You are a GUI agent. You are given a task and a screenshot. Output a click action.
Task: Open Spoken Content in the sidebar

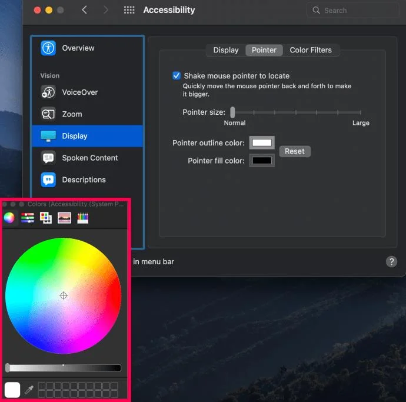(89, 158)
